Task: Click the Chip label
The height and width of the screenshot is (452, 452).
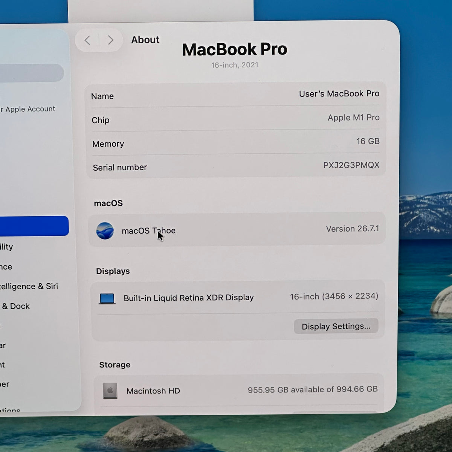Action: point(100,120)
